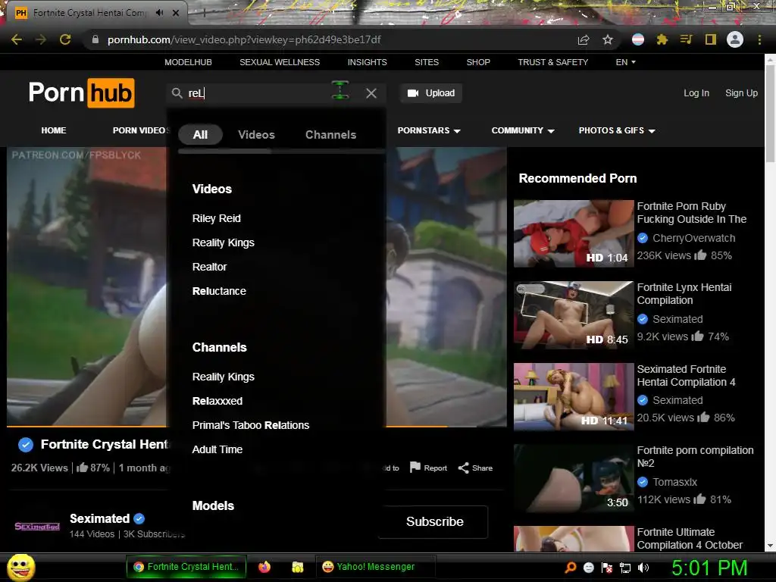Screen dimensions: 776x582
Task: Click the Upload button
Action: point(431,93)
